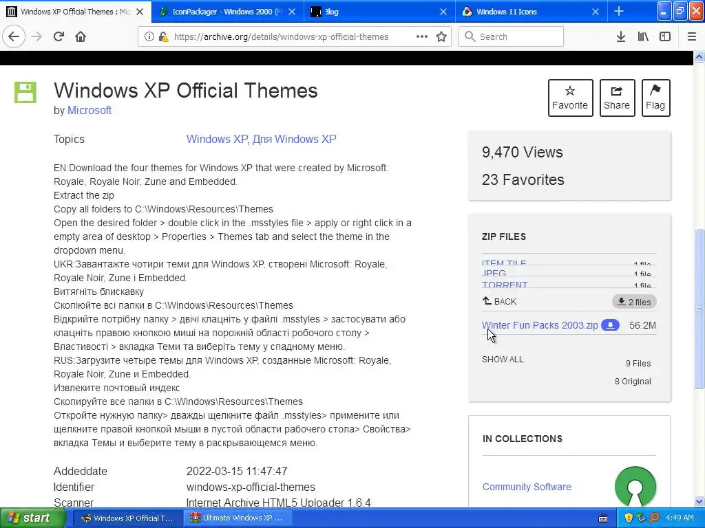Close the IconPackager tab

coord(292,12)
